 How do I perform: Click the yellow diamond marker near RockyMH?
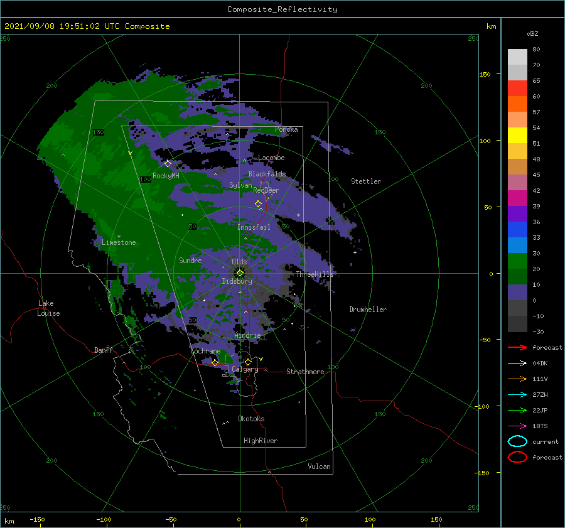(168, 164)
